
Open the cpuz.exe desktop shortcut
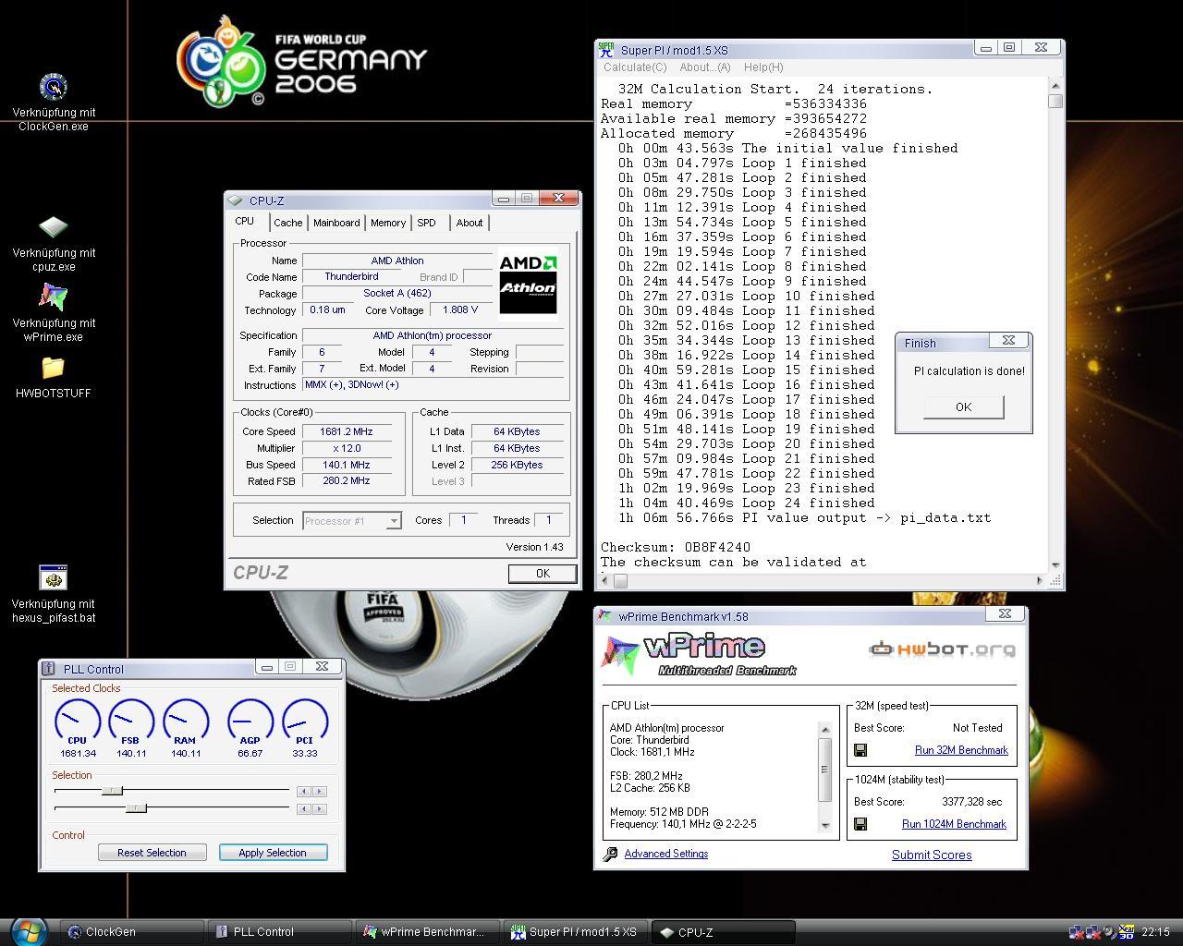pyautogui.click(x=54, y=227)
